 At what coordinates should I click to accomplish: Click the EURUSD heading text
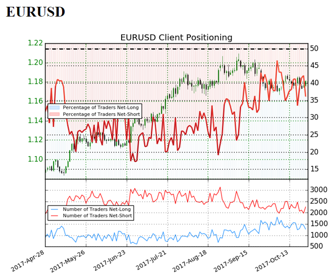tap(35, 12)
